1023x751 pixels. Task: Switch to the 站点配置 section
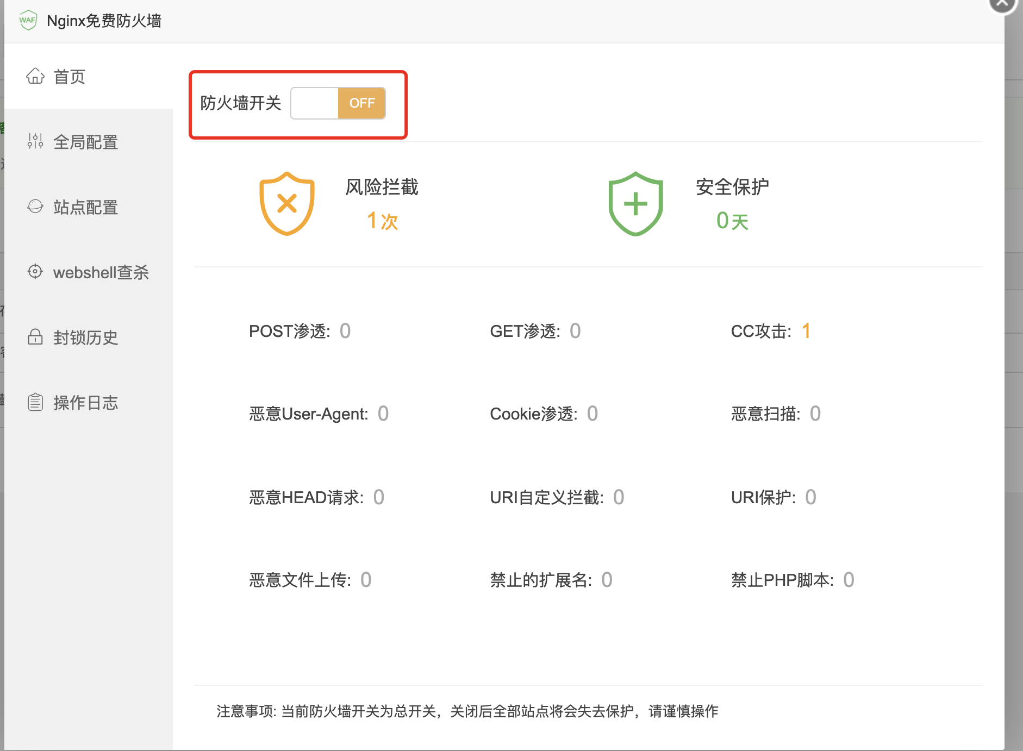click(x=85, y=207)
